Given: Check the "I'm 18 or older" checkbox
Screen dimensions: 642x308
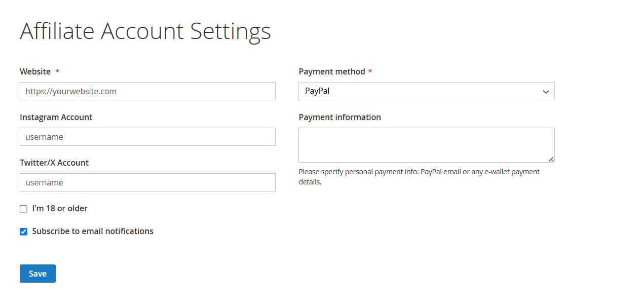Looking at the screenshot, I should click(x=23, y=208).
